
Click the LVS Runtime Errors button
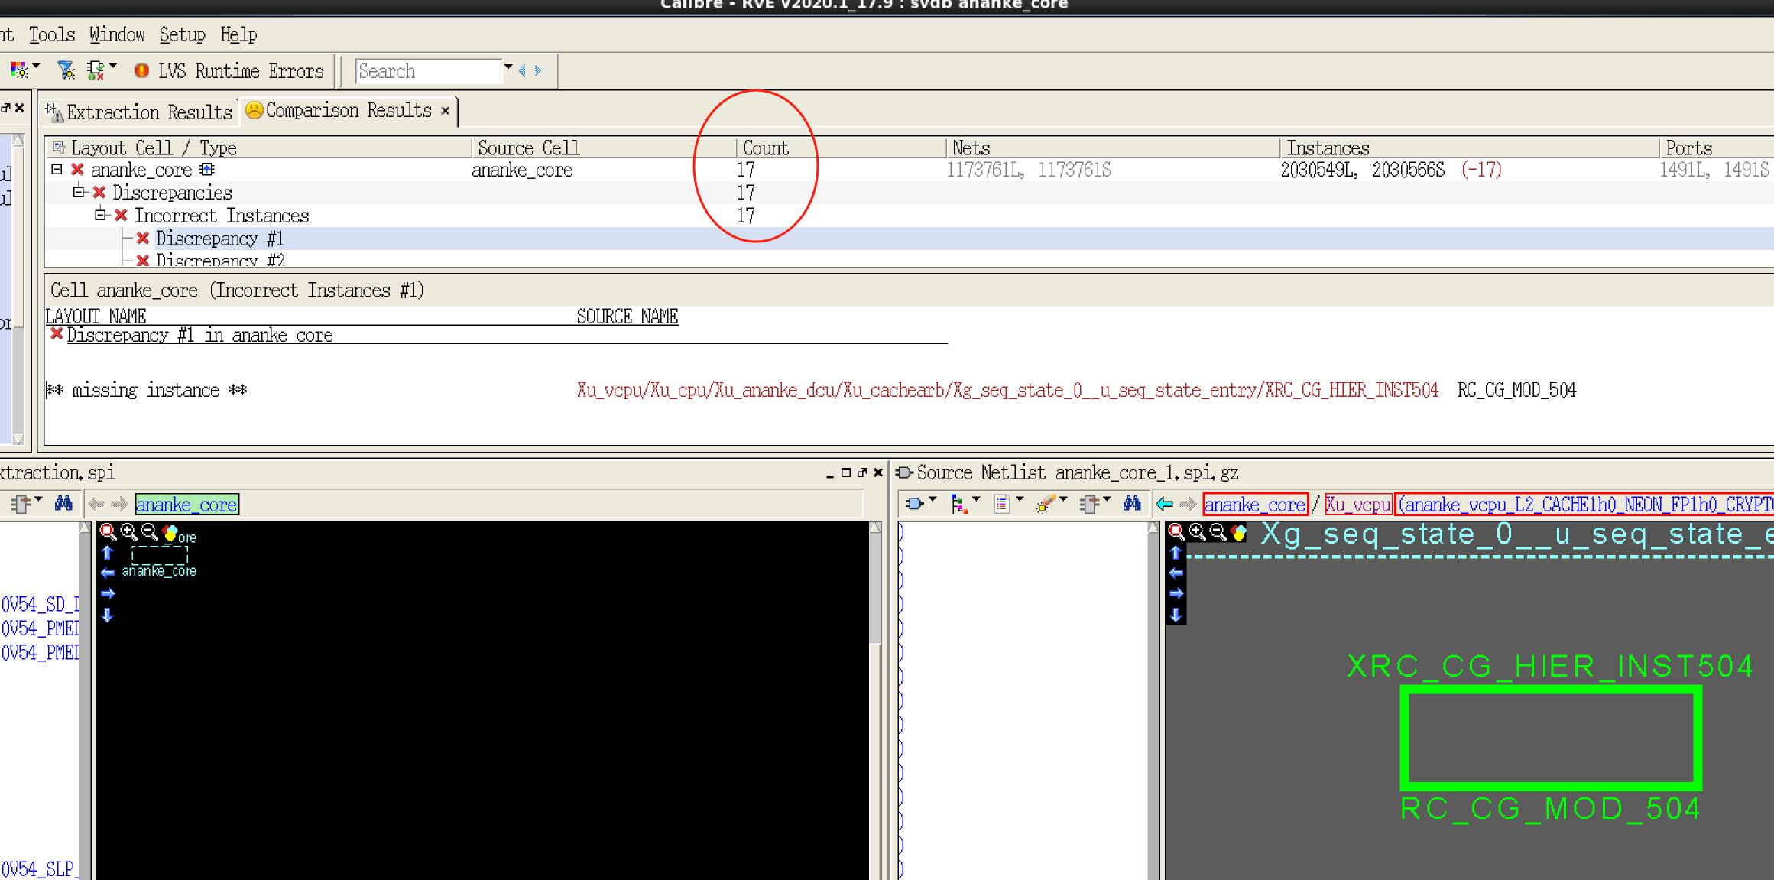pos(229,71)
